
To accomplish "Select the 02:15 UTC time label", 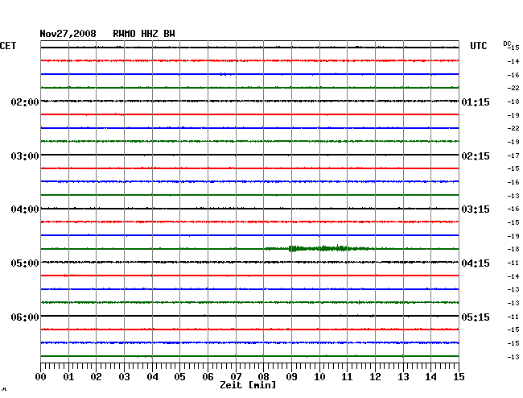I will point(476,156).
